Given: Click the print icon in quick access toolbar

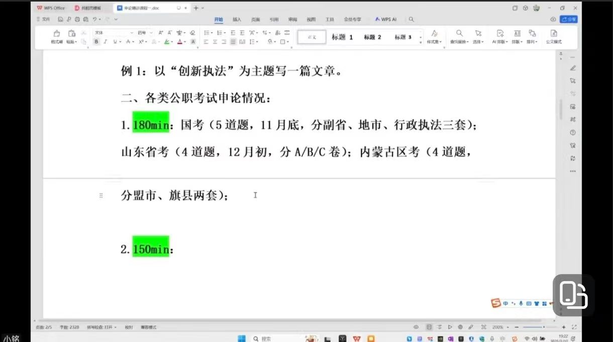Looking at the screenshot, I should pos(77,19).
